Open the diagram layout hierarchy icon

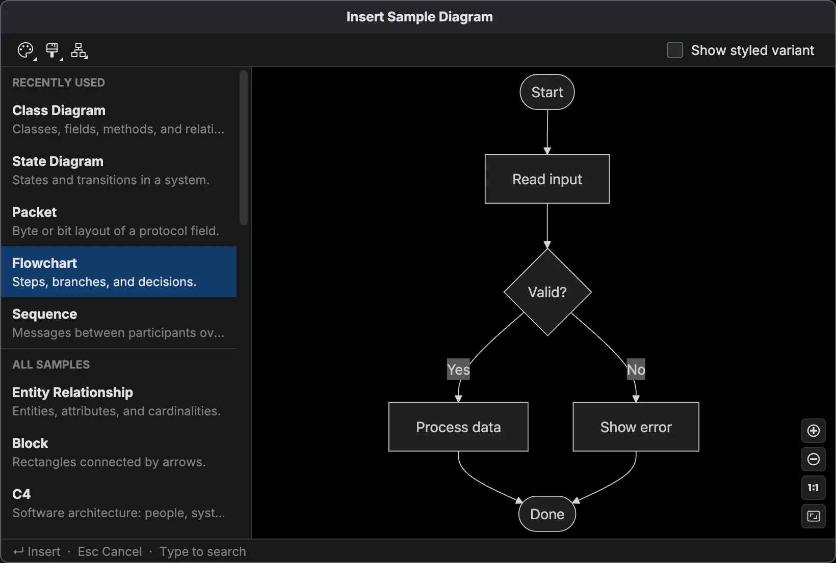tap(79, 50)
